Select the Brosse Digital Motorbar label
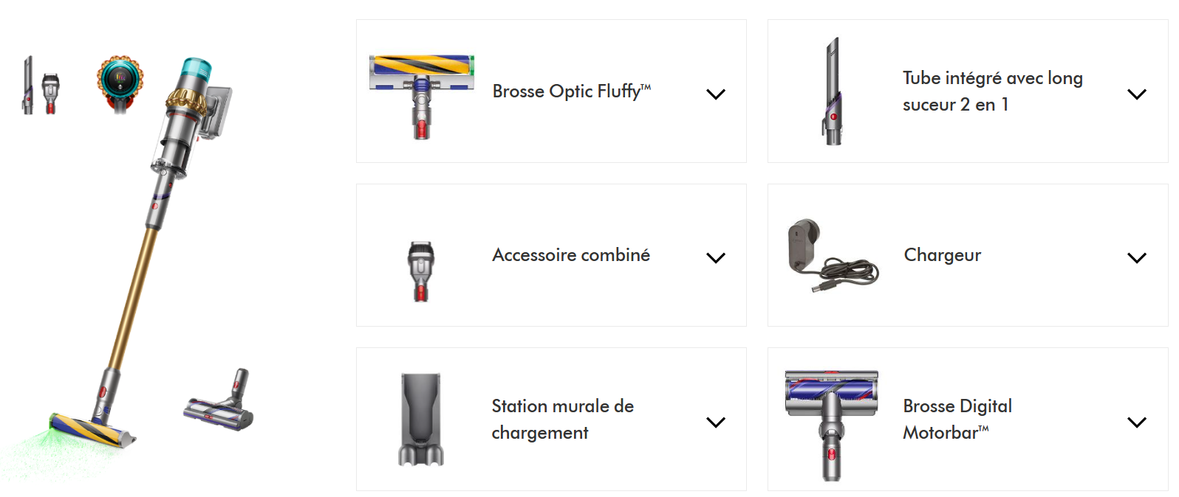This screenshot has width=1179, height=497. (957, 419)
